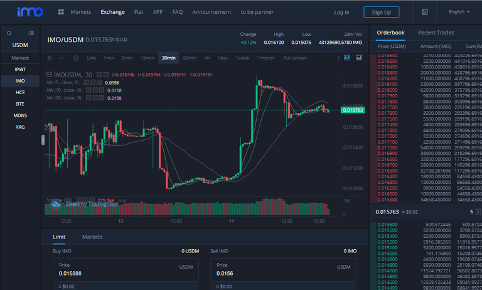Select the 60min interval

tap(190, 58)
